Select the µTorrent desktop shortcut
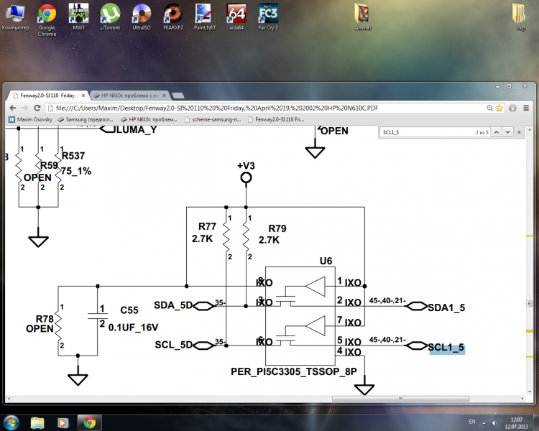 [110, 18]
